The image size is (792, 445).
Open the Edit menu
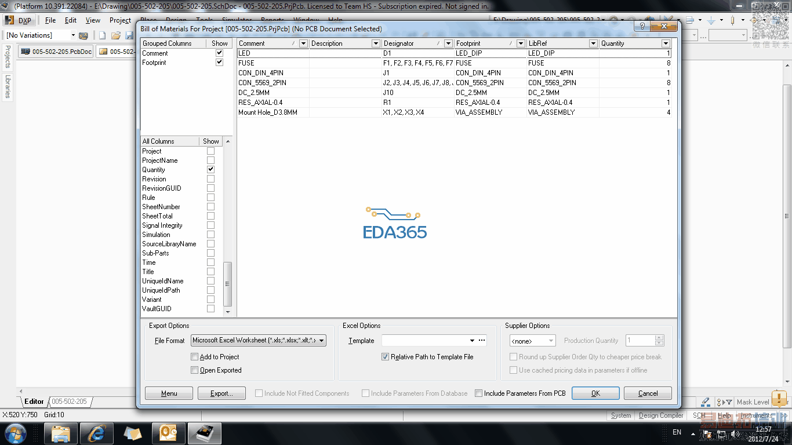71,20
